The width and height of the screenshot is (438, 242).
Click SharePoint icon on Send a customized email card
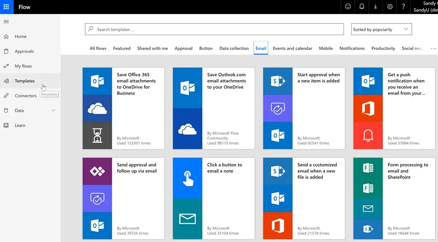278,171
